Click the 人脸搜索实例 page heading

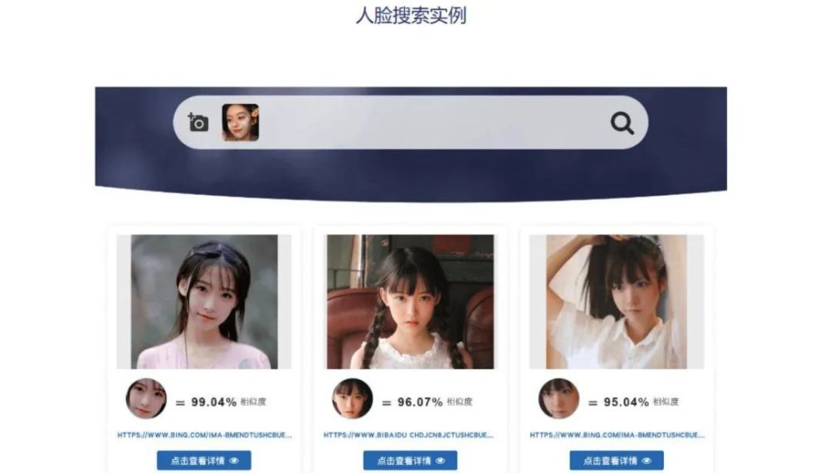coord(411,15)
